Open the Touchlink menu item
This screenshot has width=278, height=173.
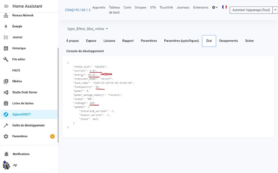(x=166, y=7)
